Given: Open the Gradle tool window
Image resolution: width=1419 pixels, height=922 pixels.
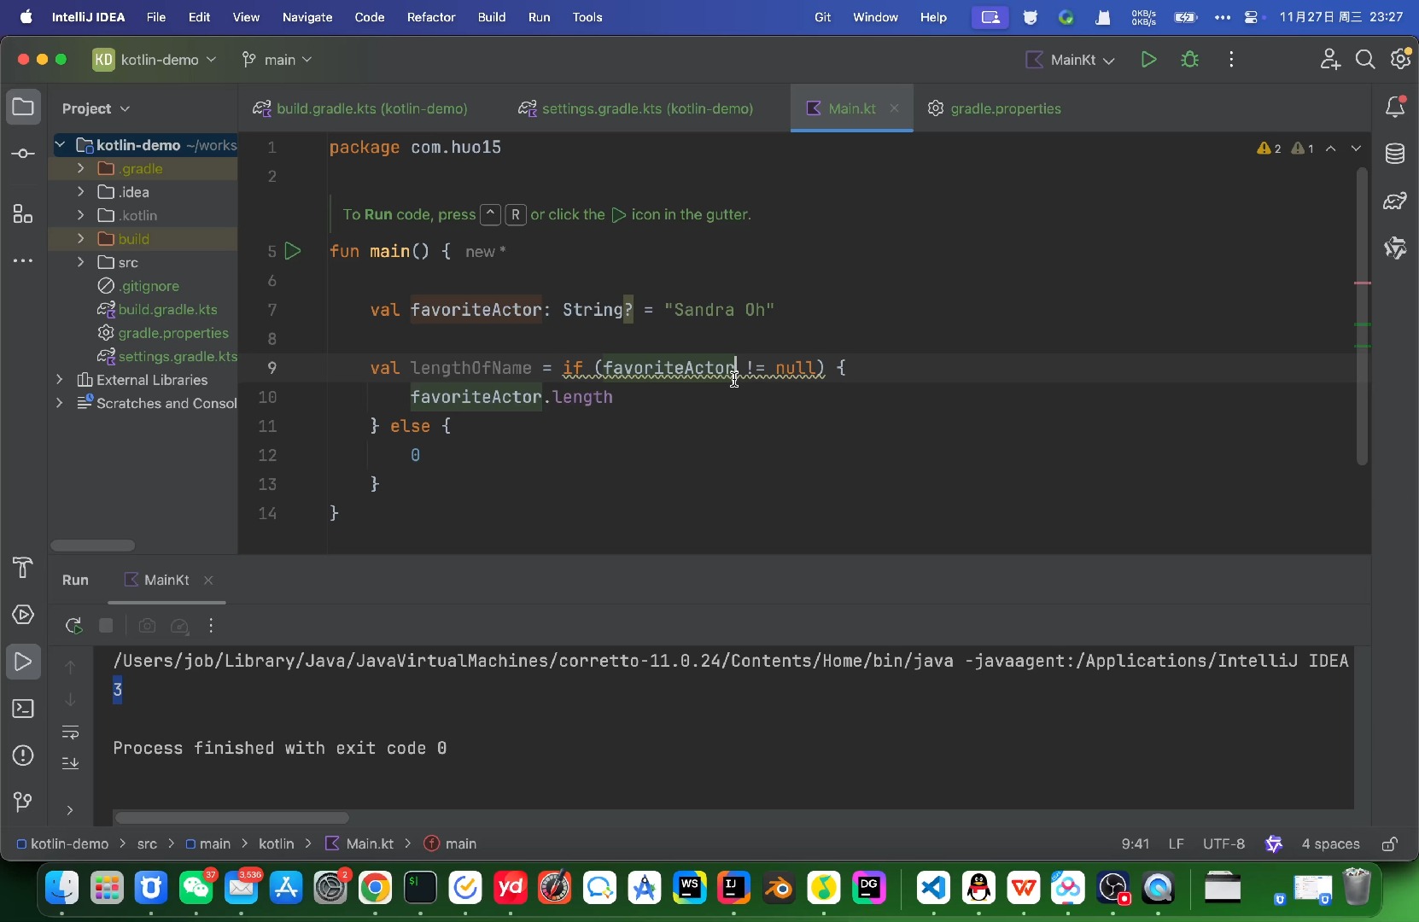Looking at the screenshot, I should pyautogui.click(x=1396, y=201).
